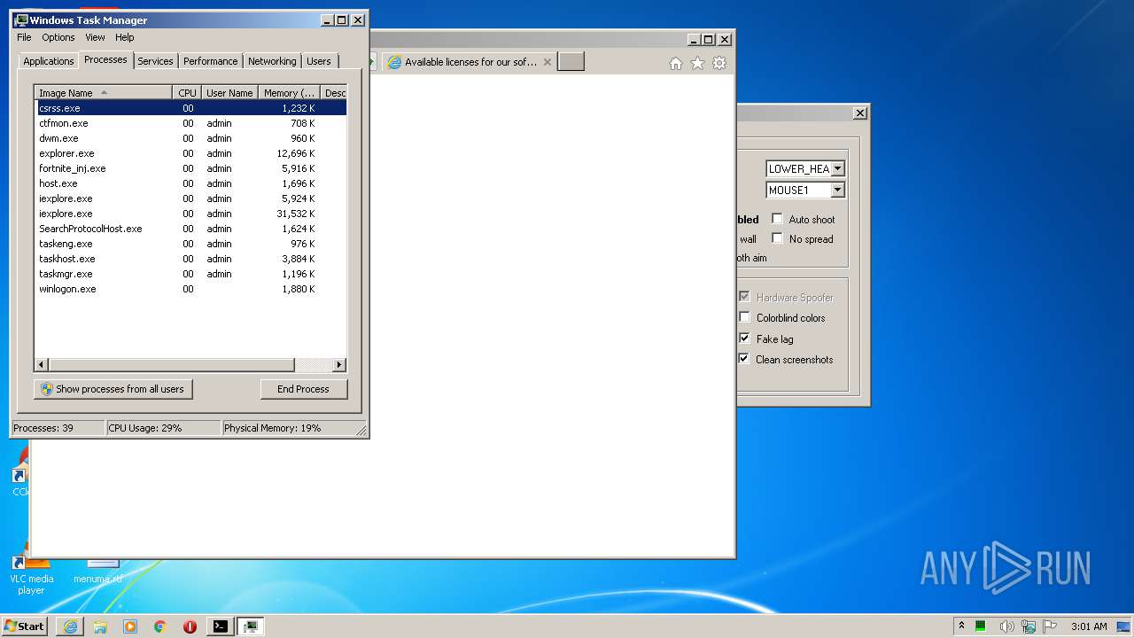Open the menuma.rtf desktop file
Screen dimensions: 1134x638
click(98, 572)
